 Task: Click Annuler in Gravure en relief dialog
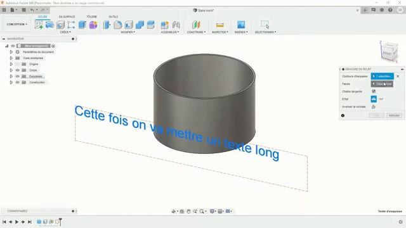click(394, 115)
